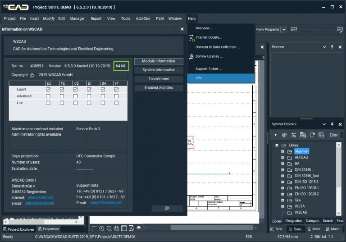Select the Gira folder in library tree
The image size is (346, 242).
tap(299, 200)
